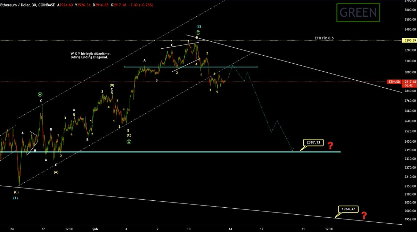Select the yellow (B) wave label
The height and width of the screenshot is (232, 417).
(112, 85)
